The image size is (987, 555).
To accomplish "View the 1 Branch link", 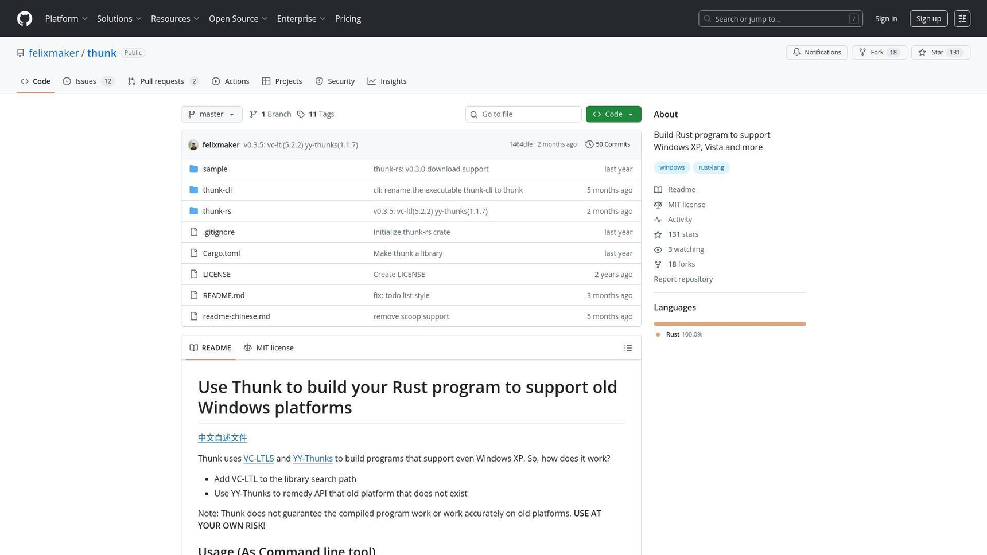I will point(270,114).
